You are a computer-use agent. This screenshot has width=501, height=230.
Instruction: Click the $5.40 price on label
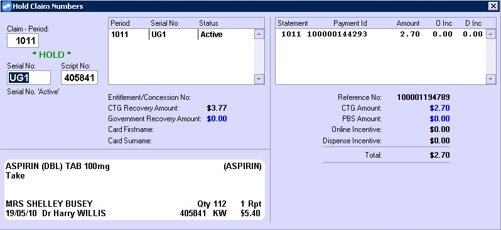(x=251, y=214)
